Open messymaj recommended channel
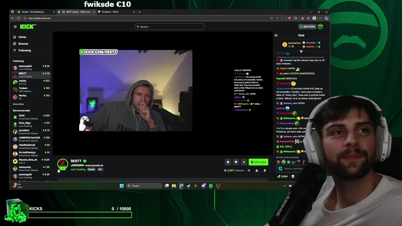 (x=31, y=168)
